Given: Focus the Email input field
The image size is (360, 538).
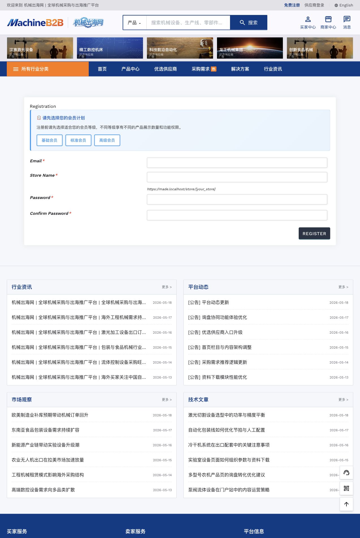Looking at the screenshot, I should tap(237, 163).
